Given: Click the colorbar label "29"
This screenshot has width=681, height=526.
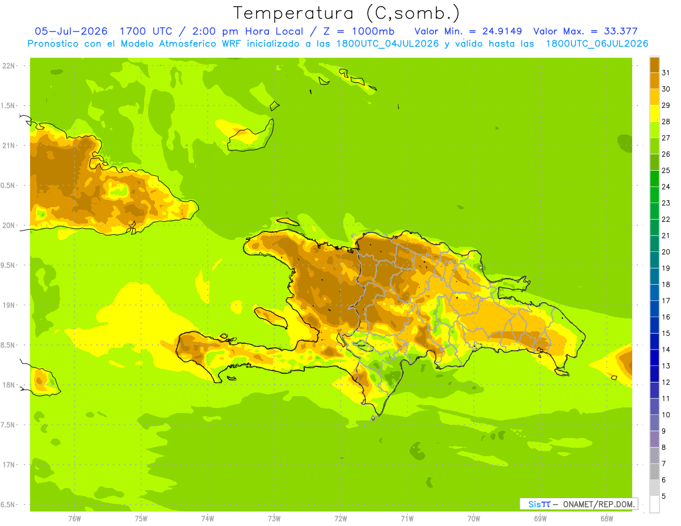Looking at the screenshot, I should tap(666, 106).
